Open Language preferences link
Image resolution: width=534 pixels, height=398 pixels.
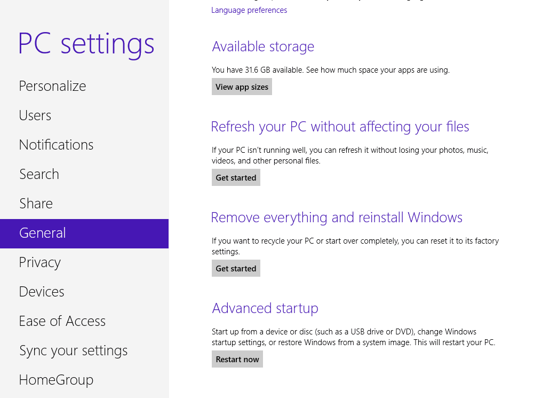click(249, 10)
